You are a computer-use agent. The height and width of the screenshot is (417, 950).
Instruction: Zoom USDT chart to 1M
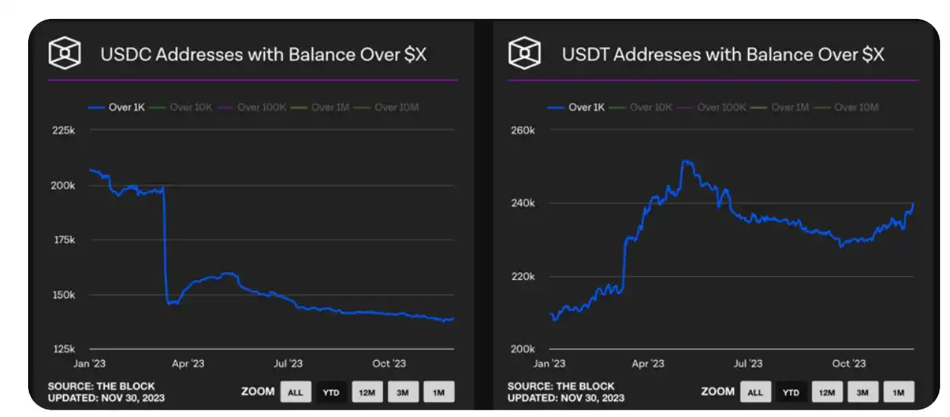pyautogui.click(x=898, y=392)
